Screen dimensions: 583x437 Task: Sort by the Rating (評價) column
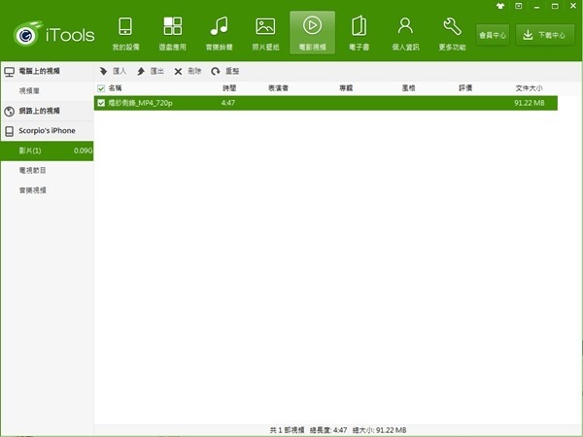[465, 88]
